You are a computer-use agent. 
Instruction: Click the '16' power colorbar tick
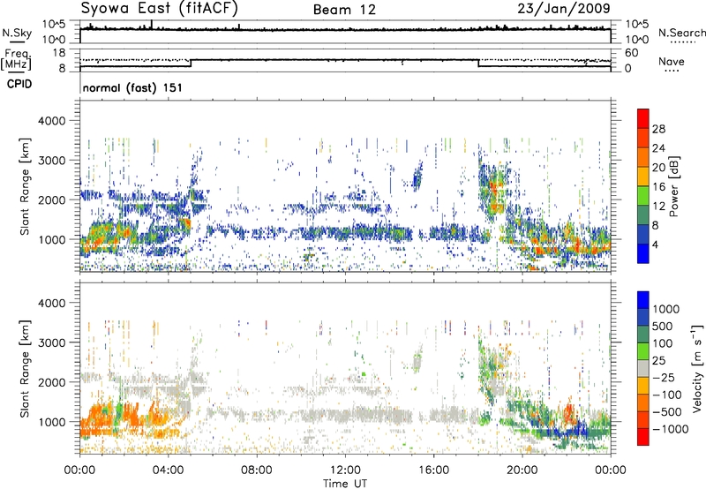click(x=658, y=186)
